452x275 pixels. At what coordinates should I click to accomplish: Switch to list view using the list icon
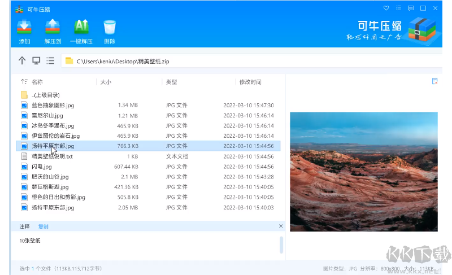coord(50,61)
